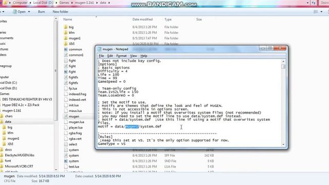Select the common1 file icon
This screenshot has height=185, width=329.
(66, 55)
